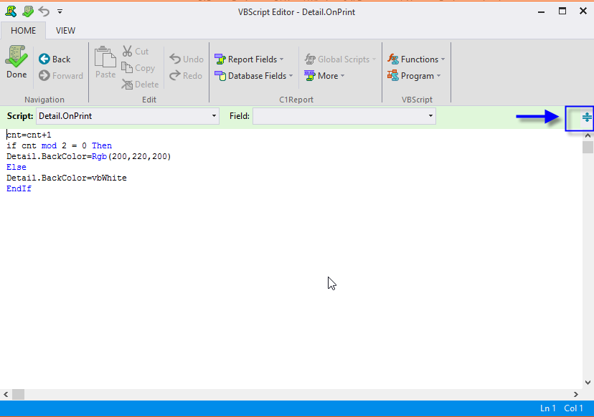
Task: Open the Program dropdown
Action: (414, 76)
